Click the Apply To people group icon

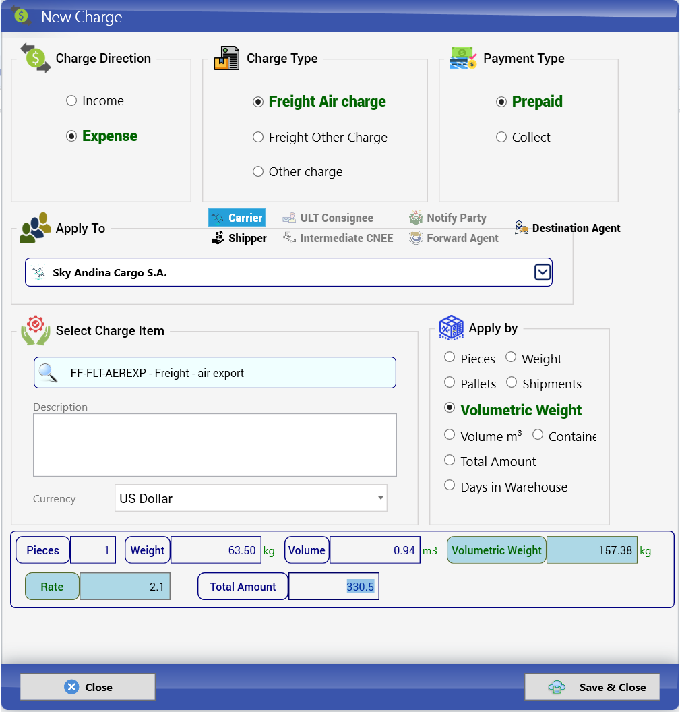36,227
